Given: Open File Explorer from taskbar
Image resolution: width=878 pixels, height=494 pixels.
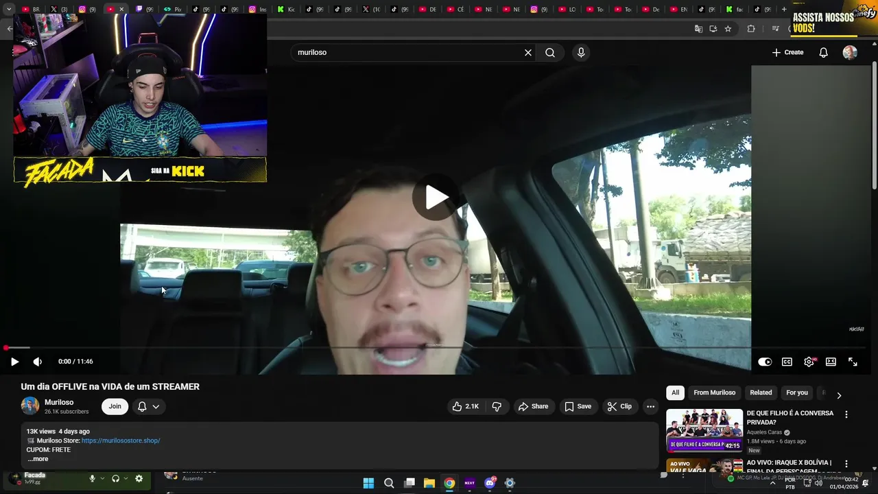Looking at the screenshot, I should click(x=429, y=483).
